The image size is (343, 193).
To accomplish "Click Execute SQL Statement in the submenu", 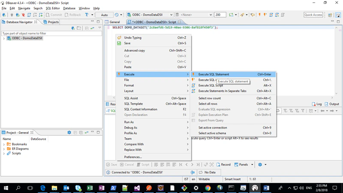I will point(233,74).
